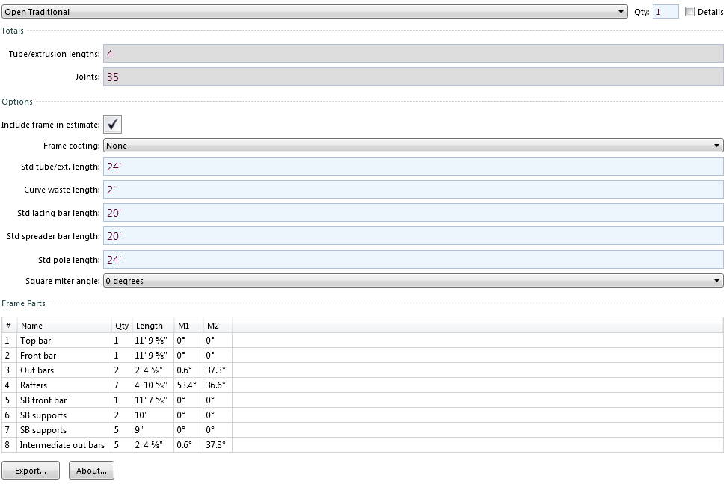Select the Rafters row
Viewport: 726px width, 484px height.
[362, 385]
